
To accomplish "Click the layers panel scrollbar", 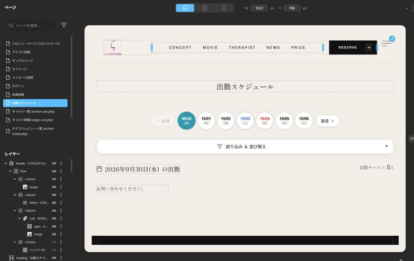I will coord(71,165).
